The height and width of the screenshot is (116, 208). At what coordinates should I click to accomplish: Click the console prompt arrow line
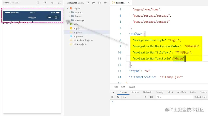[112, 101]
